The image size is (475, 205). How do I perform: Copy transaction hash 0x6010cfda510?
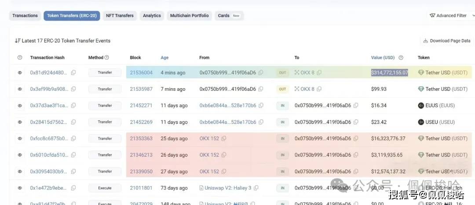[73, 155]
